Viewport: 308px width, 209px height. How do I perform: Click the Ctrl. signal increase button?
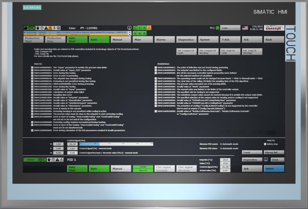pyautogui.click(x=165, y=168)
